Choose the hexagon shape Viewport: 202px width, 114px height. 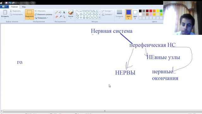point(87,14)
